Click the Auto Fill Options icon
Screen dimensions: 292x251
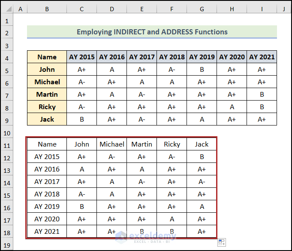pyautogui.click(x=222, y=242)
